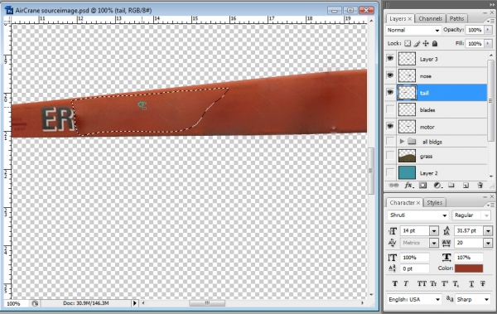Show the grass layer
Viewport: 497px width, 314px height.
(390, 156)
